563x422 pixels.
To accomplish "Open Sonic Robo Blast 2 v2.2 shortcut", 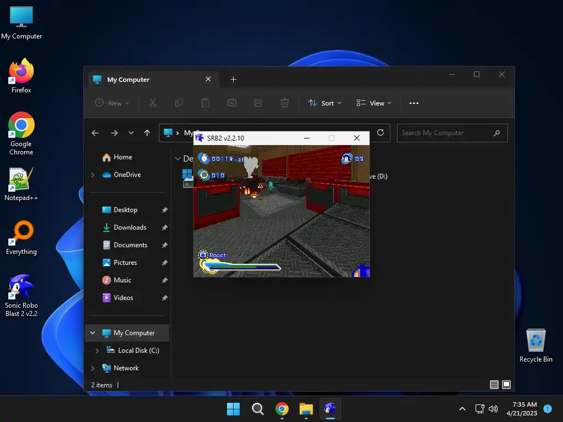I will (21, 296).
